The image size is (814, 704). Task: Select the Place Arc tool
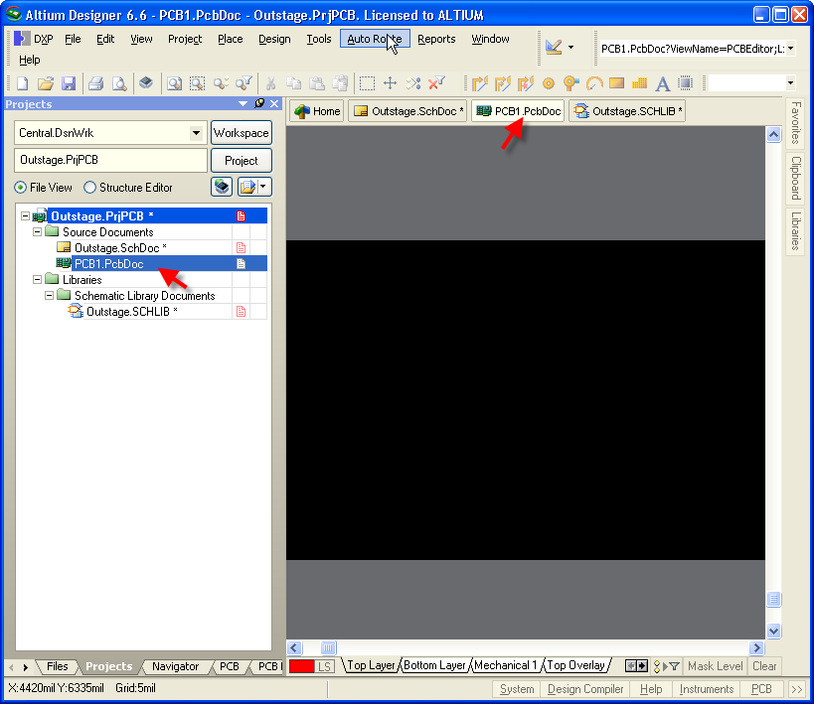click(x=593, y=83)
